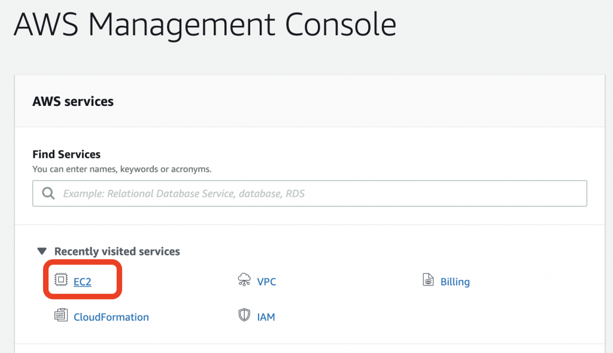
Task: Collapse Recently visited services triangle
Action: (41, 251)
